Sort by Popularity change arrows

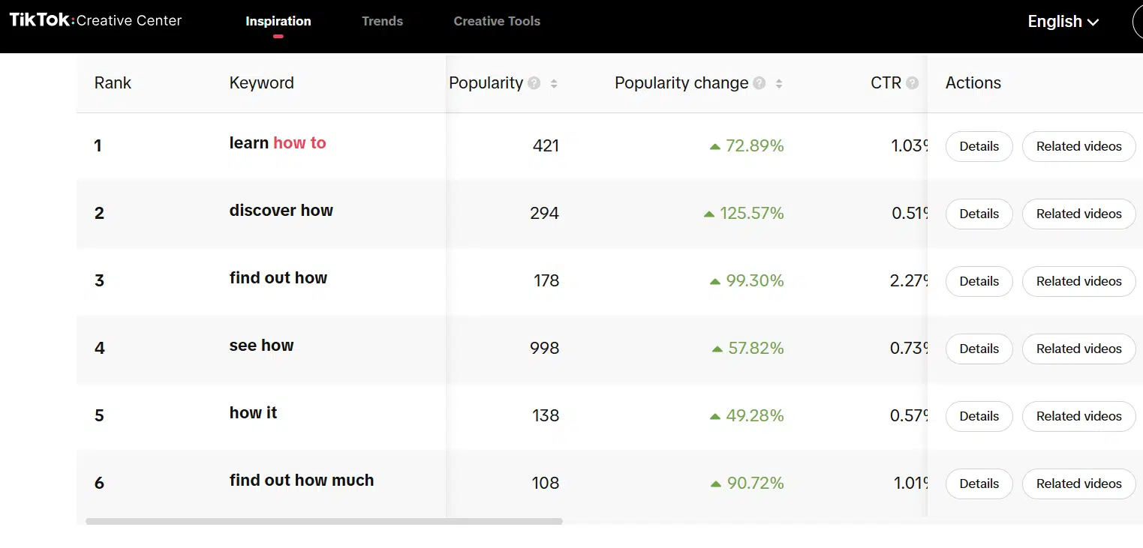tap(779, 83)
